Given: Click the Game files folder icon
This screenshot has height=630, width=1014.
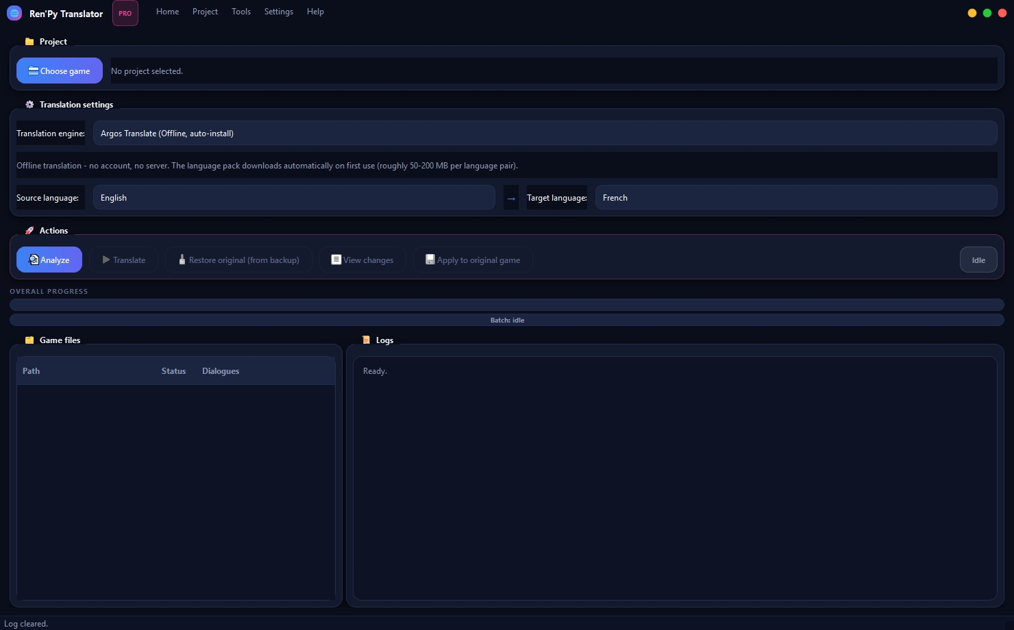Looking at the screenshot, I should click(x=29, y=340).
